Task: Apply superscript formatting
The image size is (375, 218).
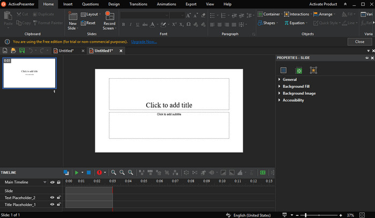Action: tap(174, 25)
